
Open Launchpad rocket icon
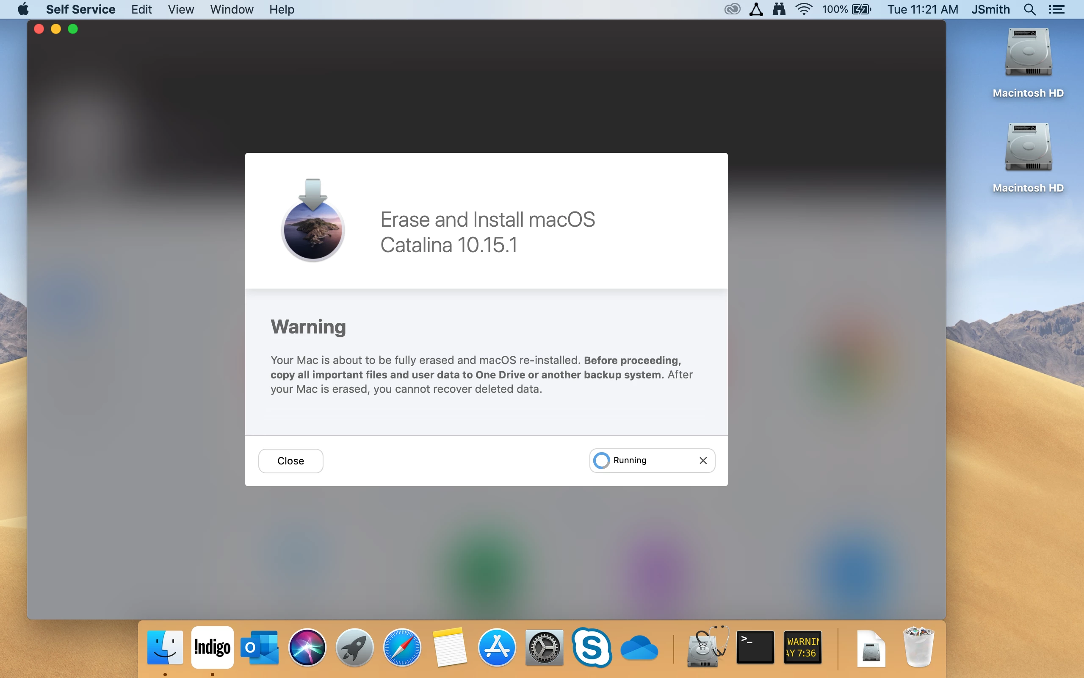(355, 647)
